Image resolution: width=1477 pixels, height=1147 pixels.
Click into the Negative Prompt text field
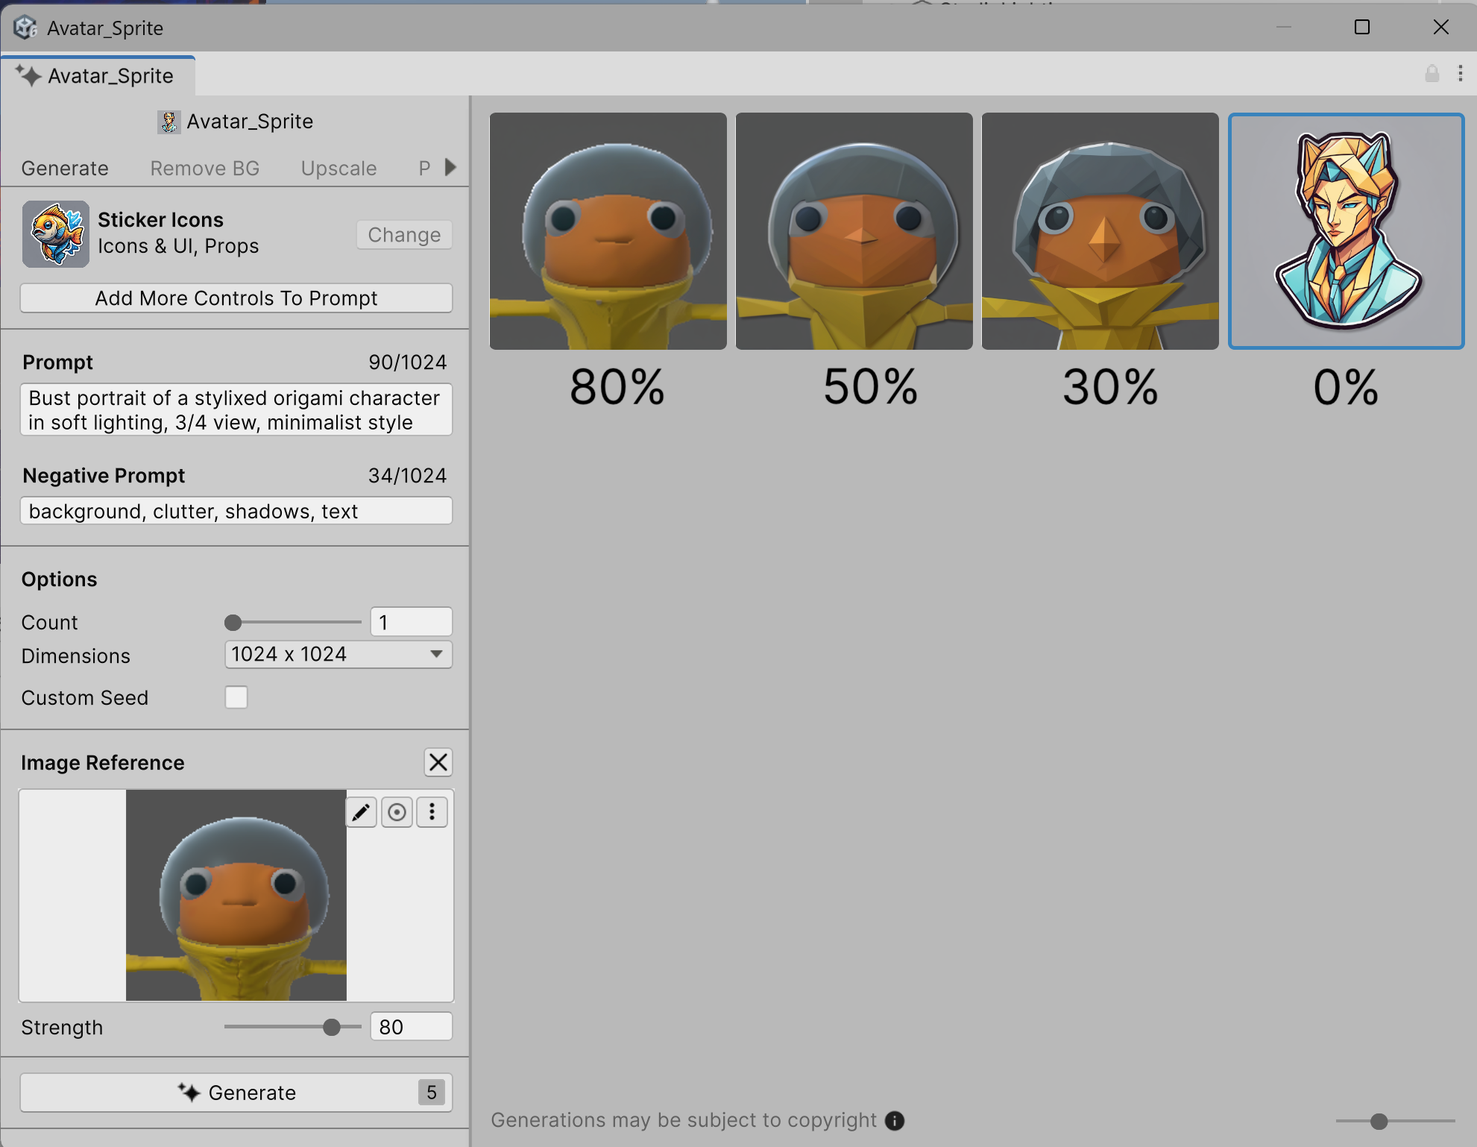point(236,512)
